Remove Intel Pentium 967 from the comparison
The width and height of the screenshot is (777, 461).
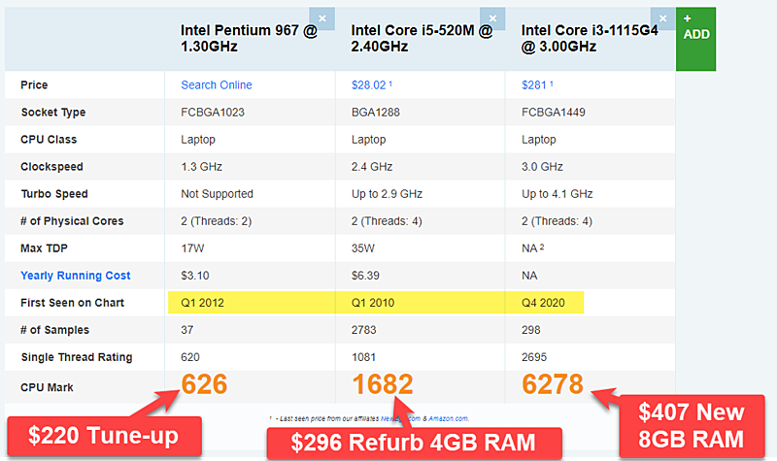click(322, 18)
